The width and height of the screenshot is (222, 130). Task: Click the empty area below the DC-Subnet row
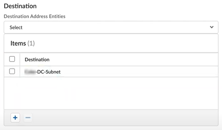click(x=111, y=92)
